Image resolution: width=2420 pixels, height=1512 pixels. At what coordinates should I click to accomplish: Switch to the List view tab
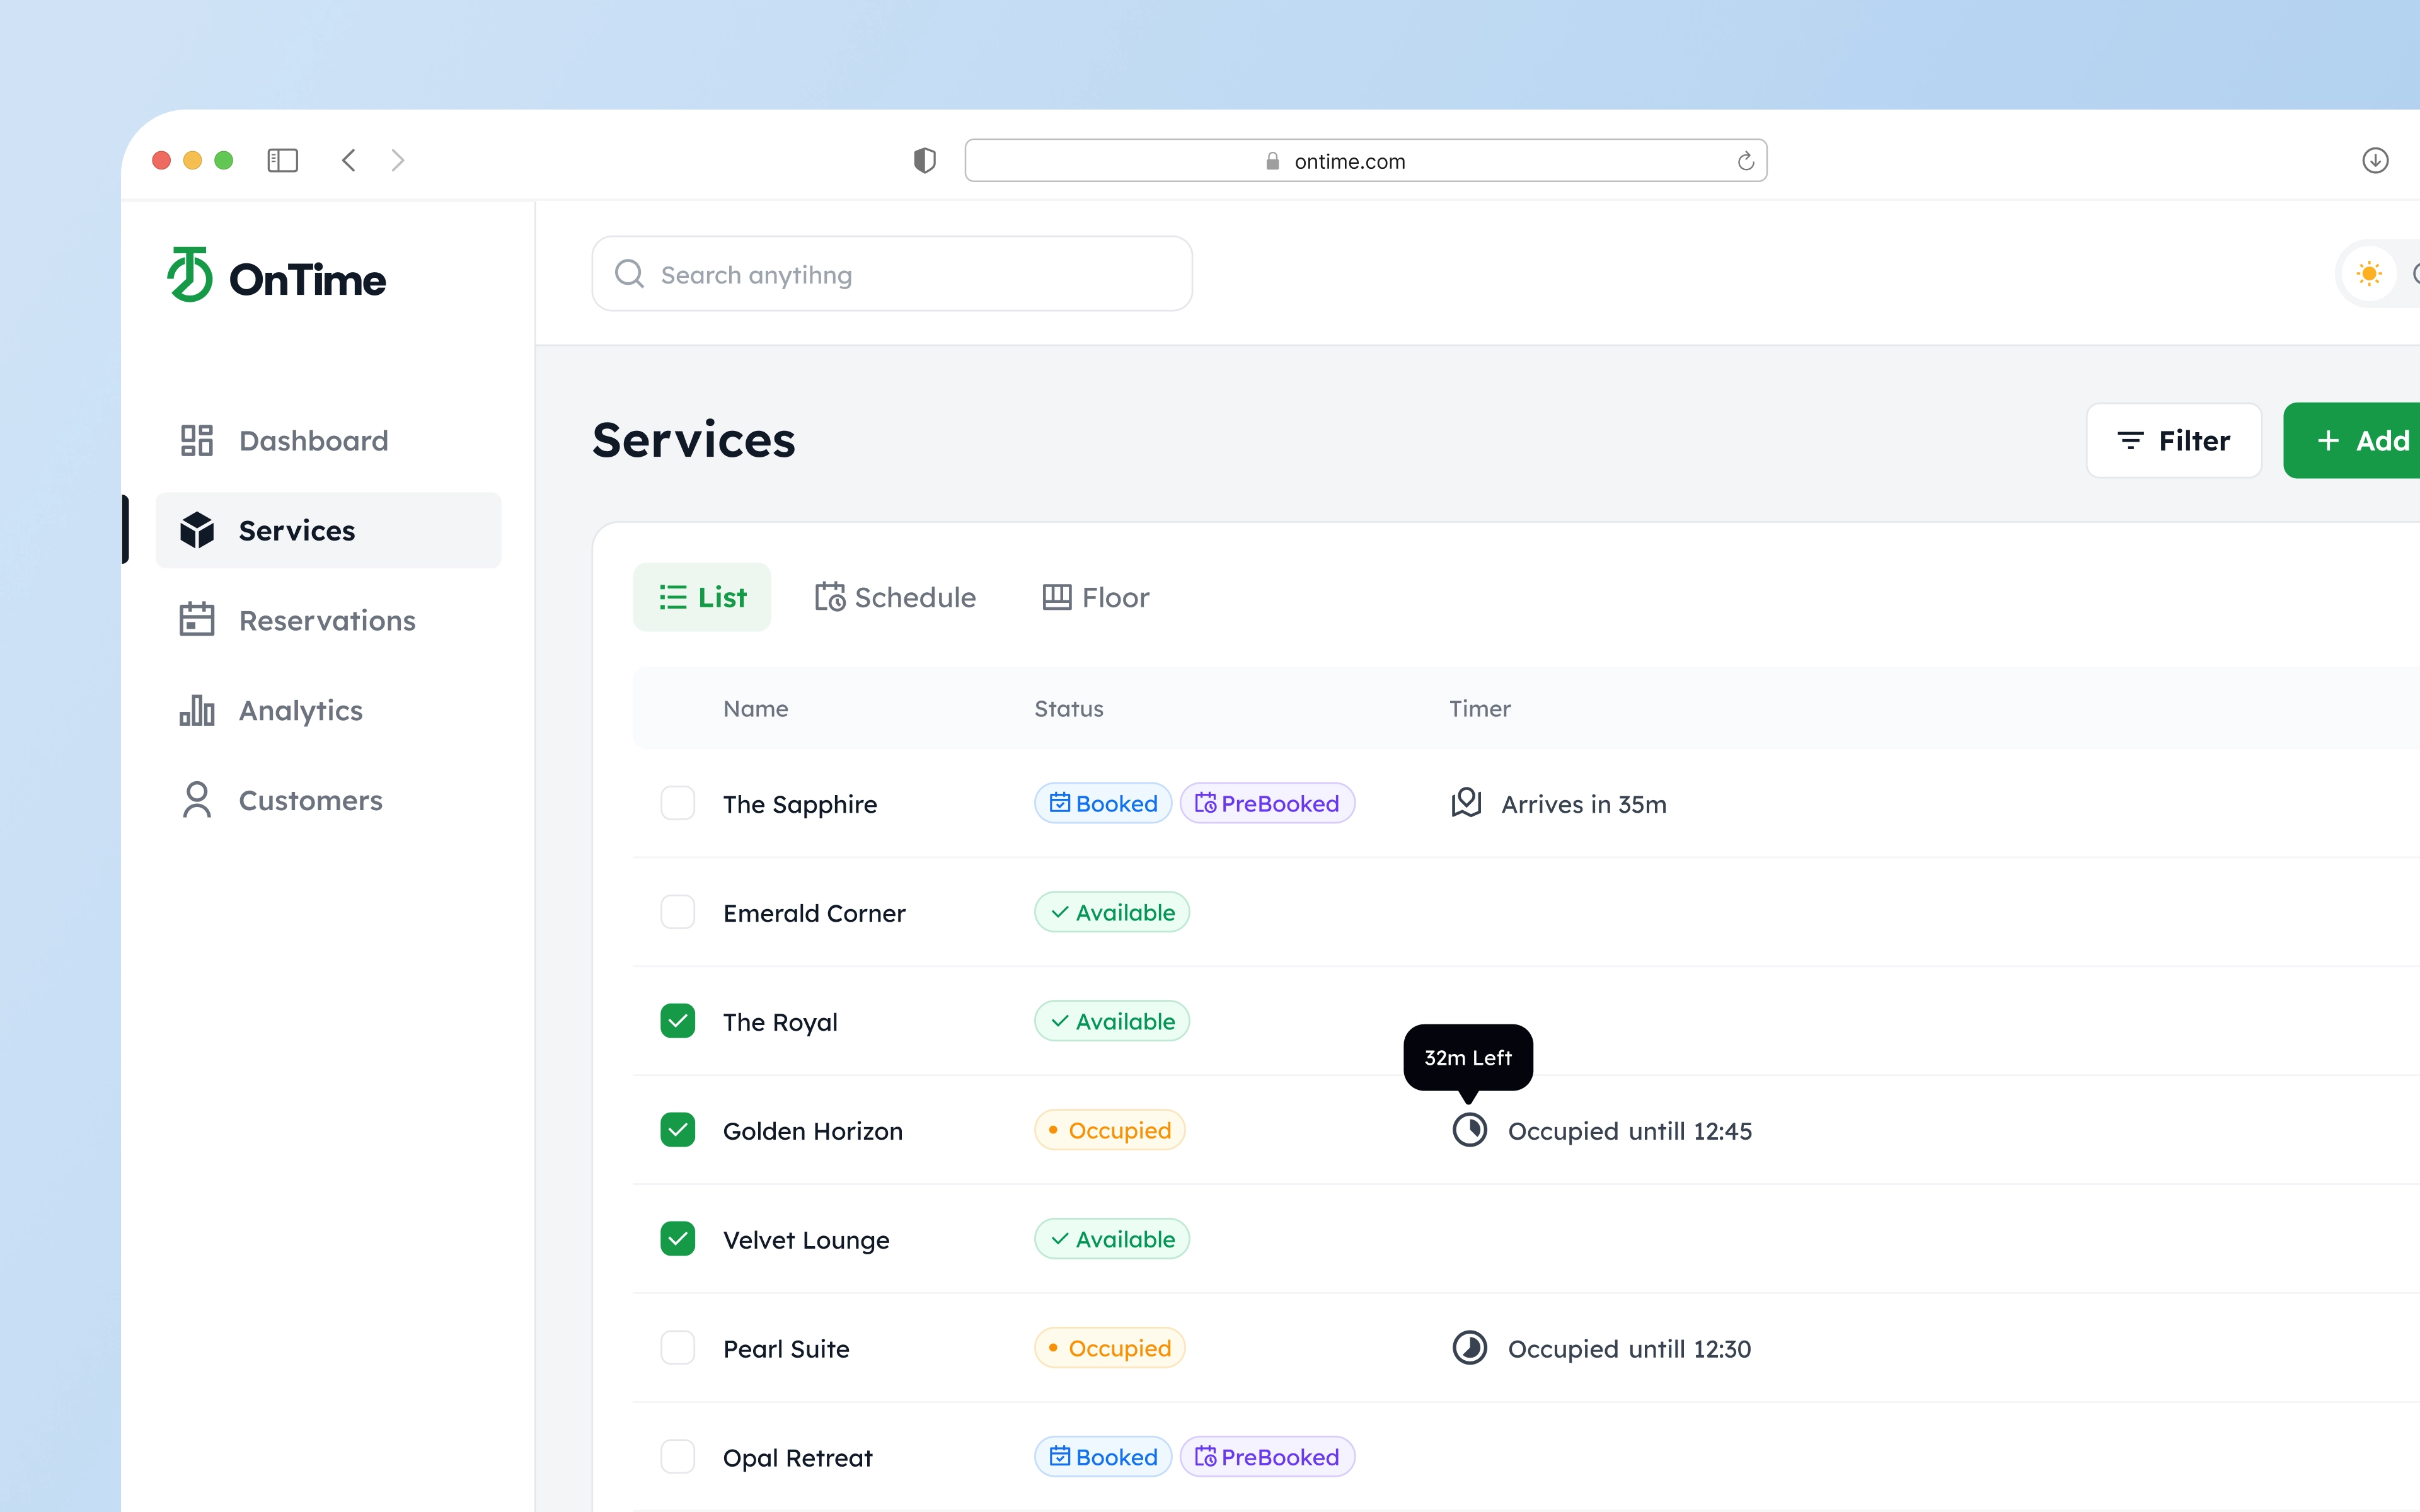tap(702, 597)
